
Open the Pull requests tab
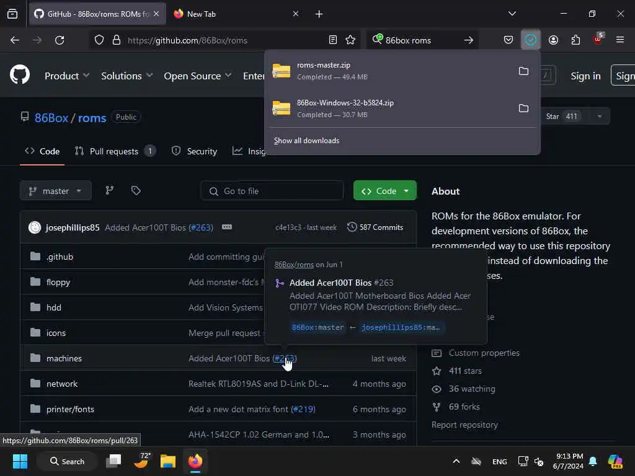115,151
